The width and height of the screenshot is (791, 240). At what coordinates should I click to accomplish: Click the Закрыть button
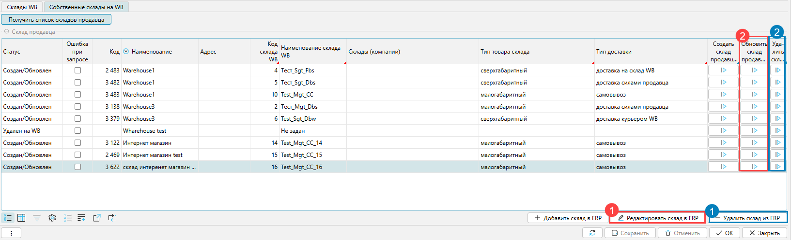tap(764, 233)
